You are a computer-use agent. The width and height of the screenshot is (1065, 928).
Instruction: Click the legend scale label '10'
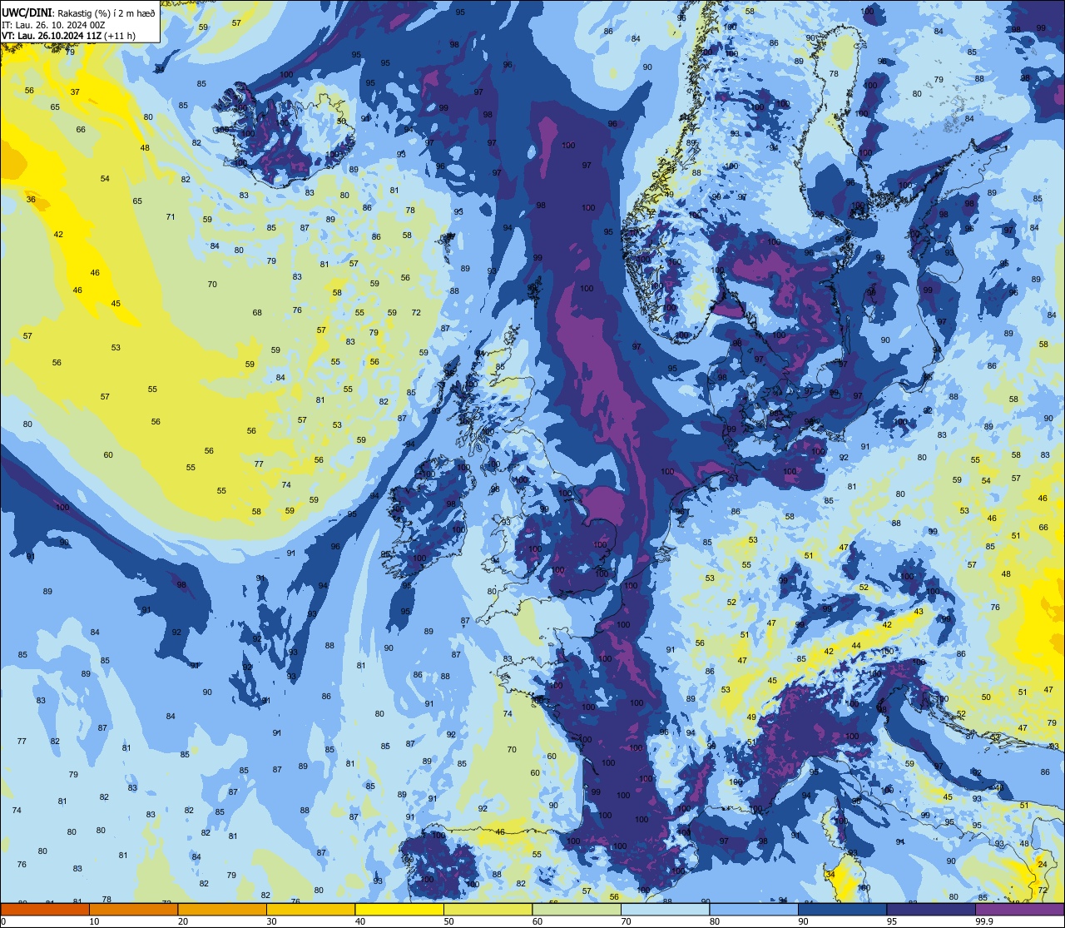click(94, 922)
